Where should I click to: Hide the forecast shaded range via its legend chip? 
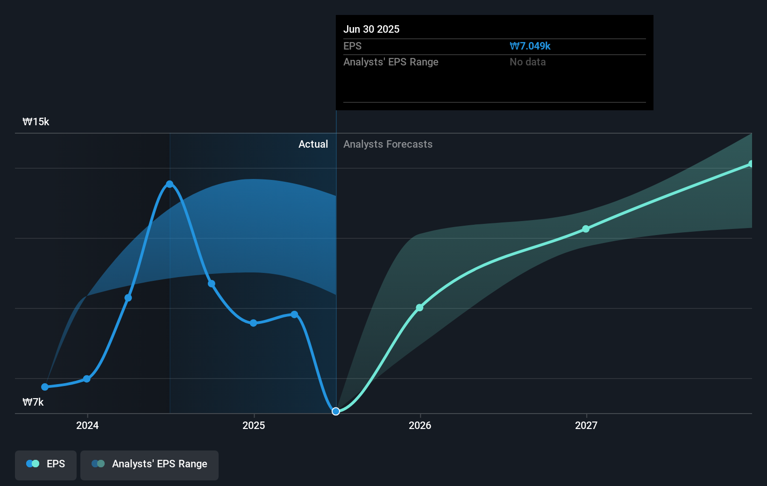pyautogui.click(x=149, y=464)
